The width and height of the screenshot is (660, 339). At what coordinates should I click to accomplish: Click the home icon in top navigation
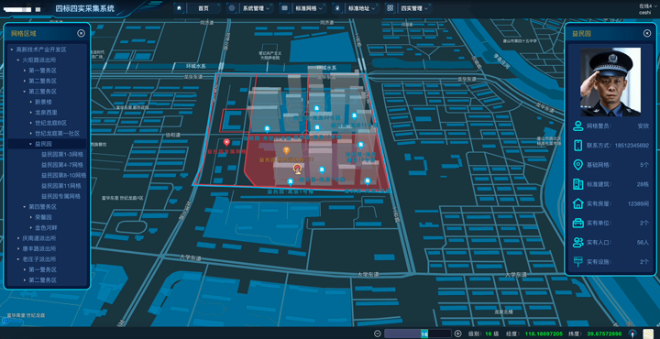coord(179,8)
